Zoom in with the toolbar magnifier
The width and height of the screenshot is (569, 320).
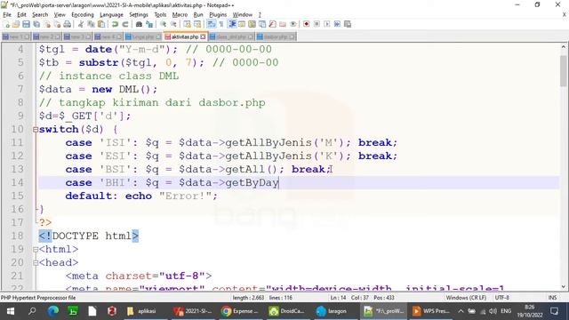coord(164,24)
